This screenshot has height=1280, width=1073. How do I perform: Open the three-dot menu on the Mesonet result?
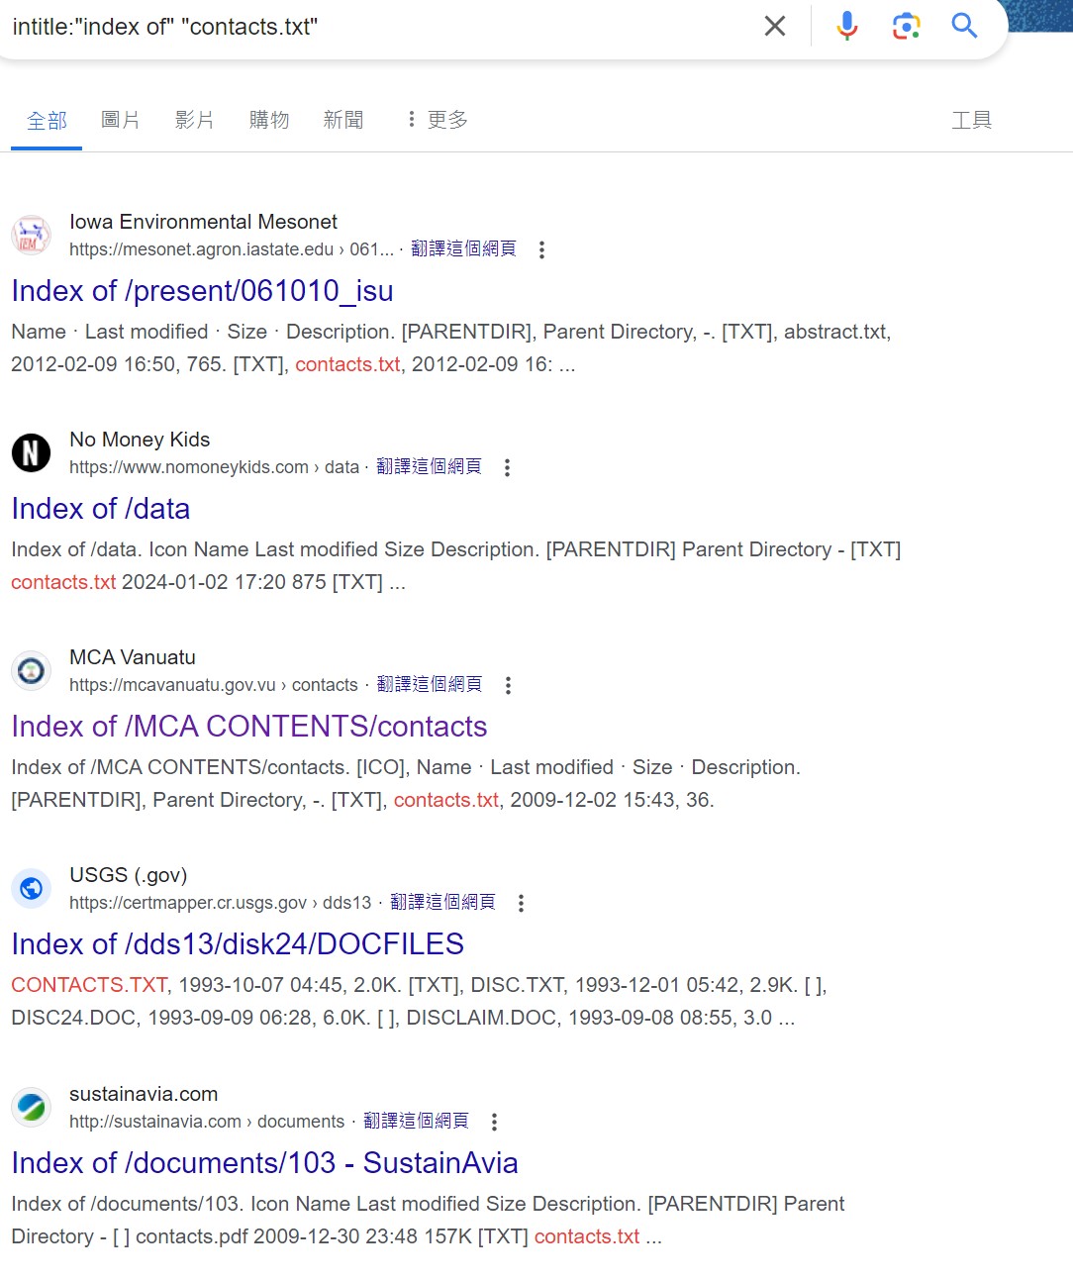click(x=541, y=250)
